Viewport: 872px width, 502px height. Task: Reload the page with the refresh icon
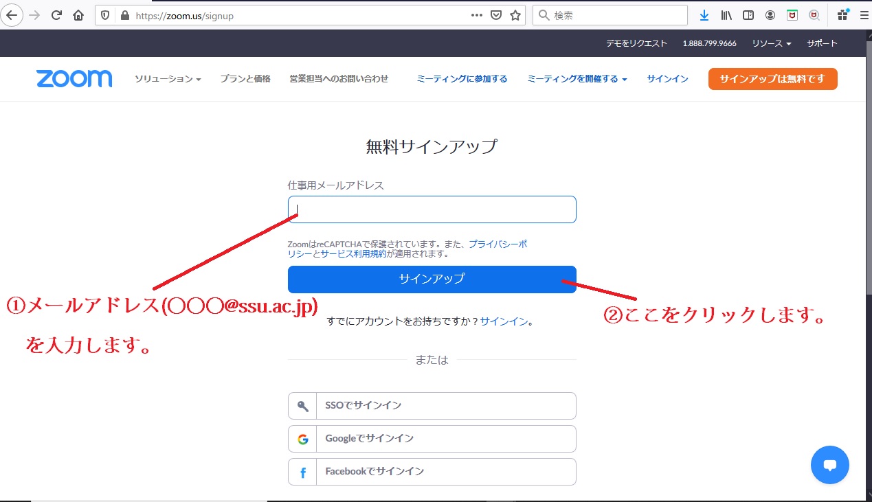tap(57, 15)
